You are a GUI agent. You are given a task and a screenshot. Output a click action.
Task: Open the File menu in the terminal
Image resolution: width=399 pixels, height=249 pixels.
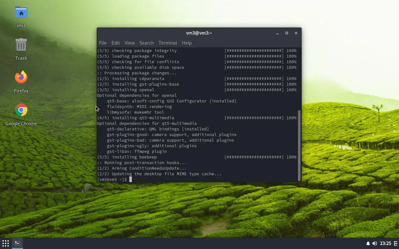103,43
